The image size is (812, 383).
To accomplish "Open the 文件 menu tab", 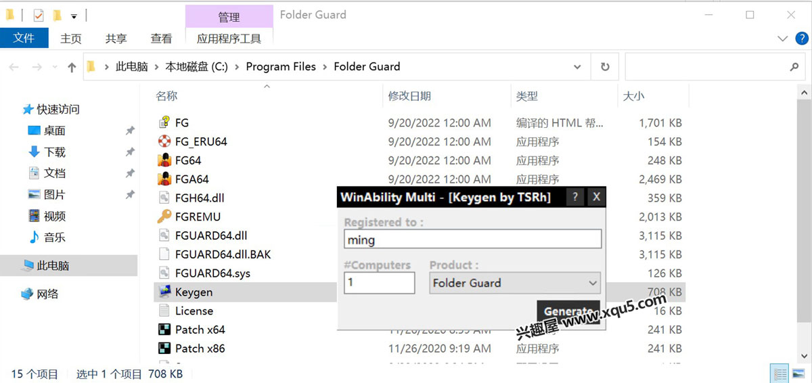I will (x=24, y=39).
